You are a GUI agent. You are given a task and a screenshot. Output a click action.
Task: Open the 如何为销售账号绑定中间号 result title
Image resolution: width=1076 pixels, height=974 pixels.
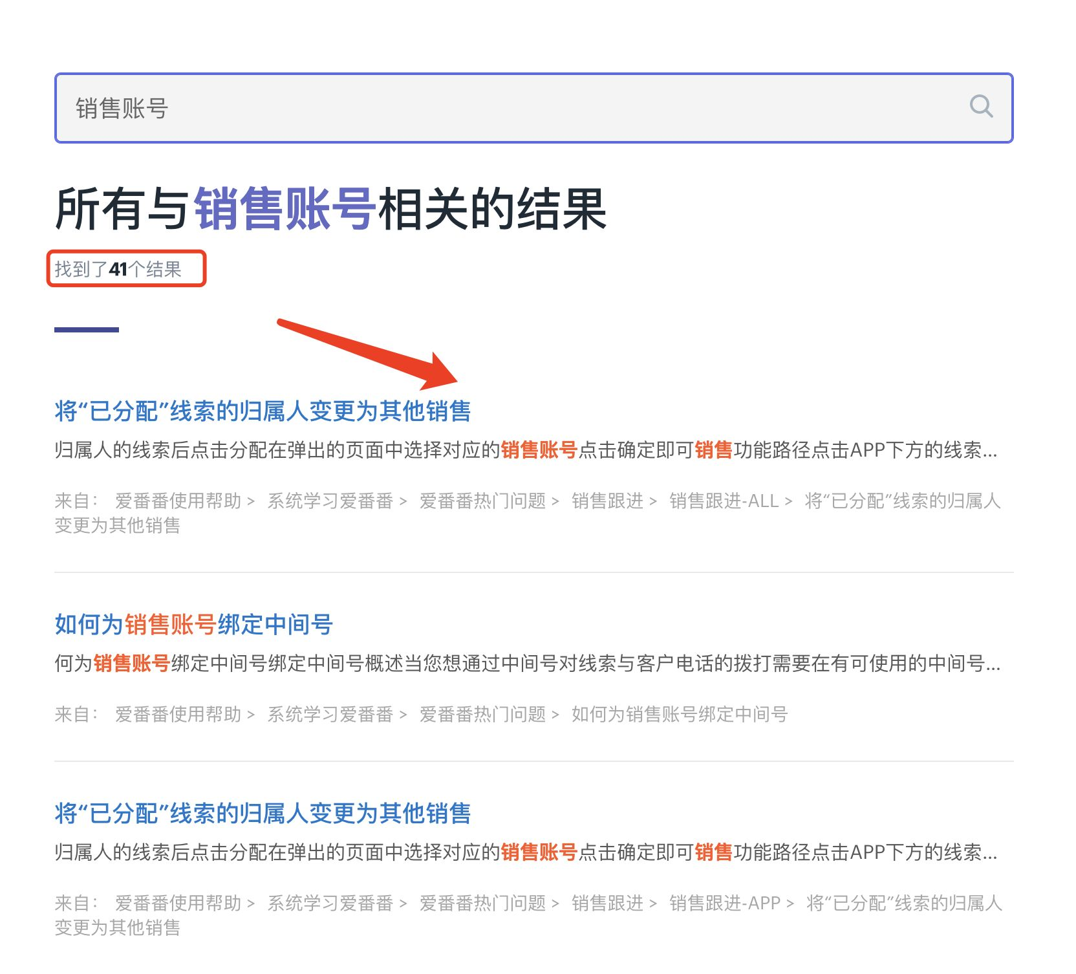click(x=193, y=624)
